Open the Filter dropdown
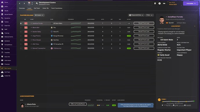This screenshot has height=112, width=200. [x=149, y=15]
